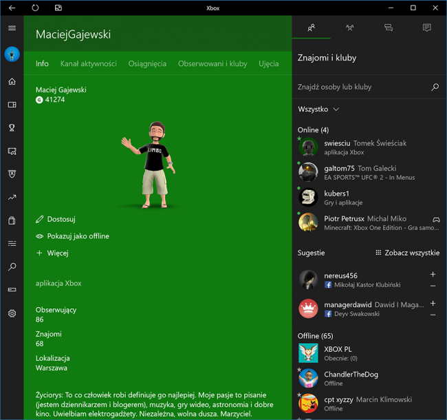This screenshot has height=420, width=447.
Task: Open the list lines icon in sidebar
Action: coord(12,243)
